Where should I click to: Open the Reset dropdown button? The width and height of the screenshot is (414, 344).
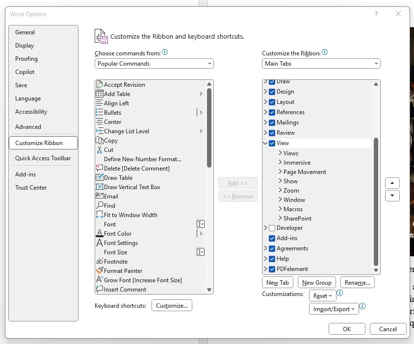tap(323, 295)
